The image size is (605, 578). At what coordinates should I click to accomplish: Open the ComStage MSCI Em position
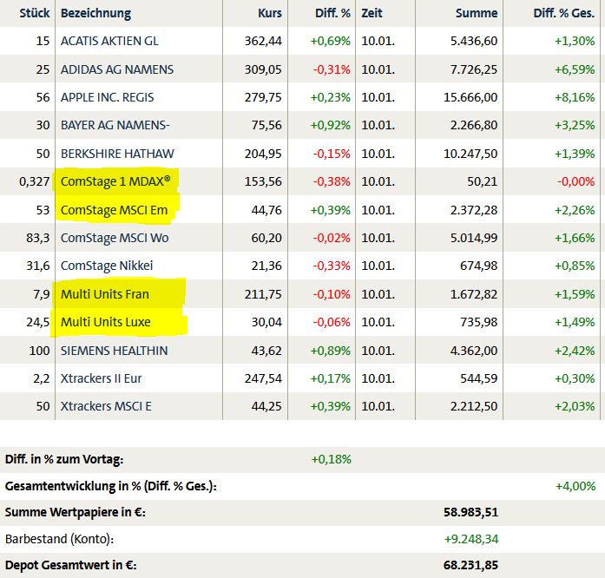[115, 210]
